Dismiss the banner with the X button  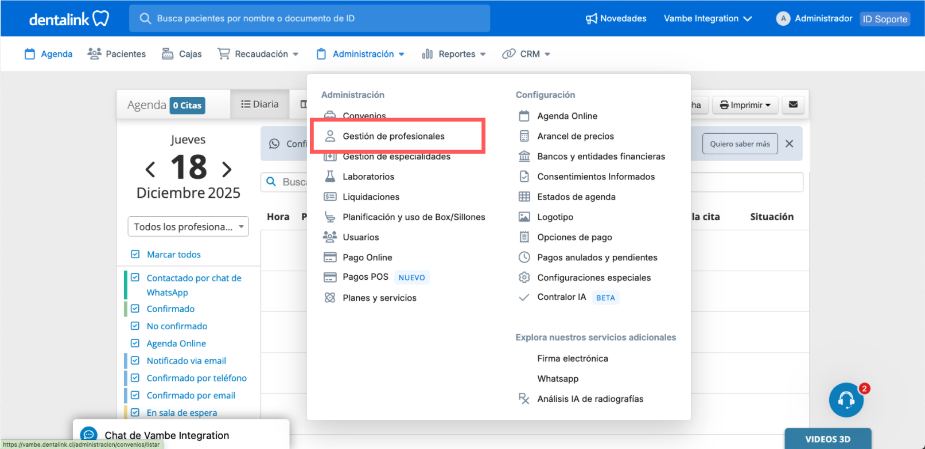(790, 144)
